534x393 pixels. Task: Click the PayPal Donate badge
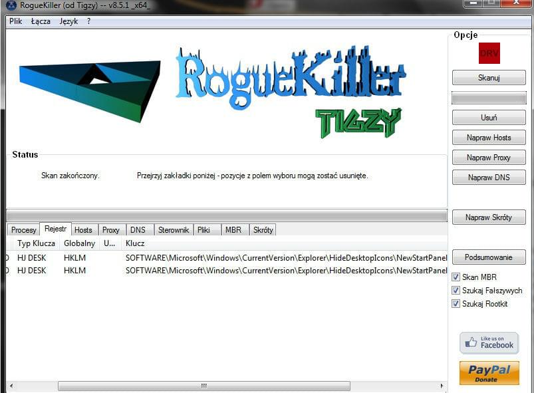[x=489, y=373]
